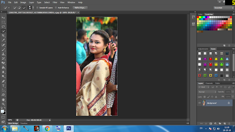This screenshot has height=132, width=235.
Task: Toggle lock position icon
Action: click(x=212, y=97)
